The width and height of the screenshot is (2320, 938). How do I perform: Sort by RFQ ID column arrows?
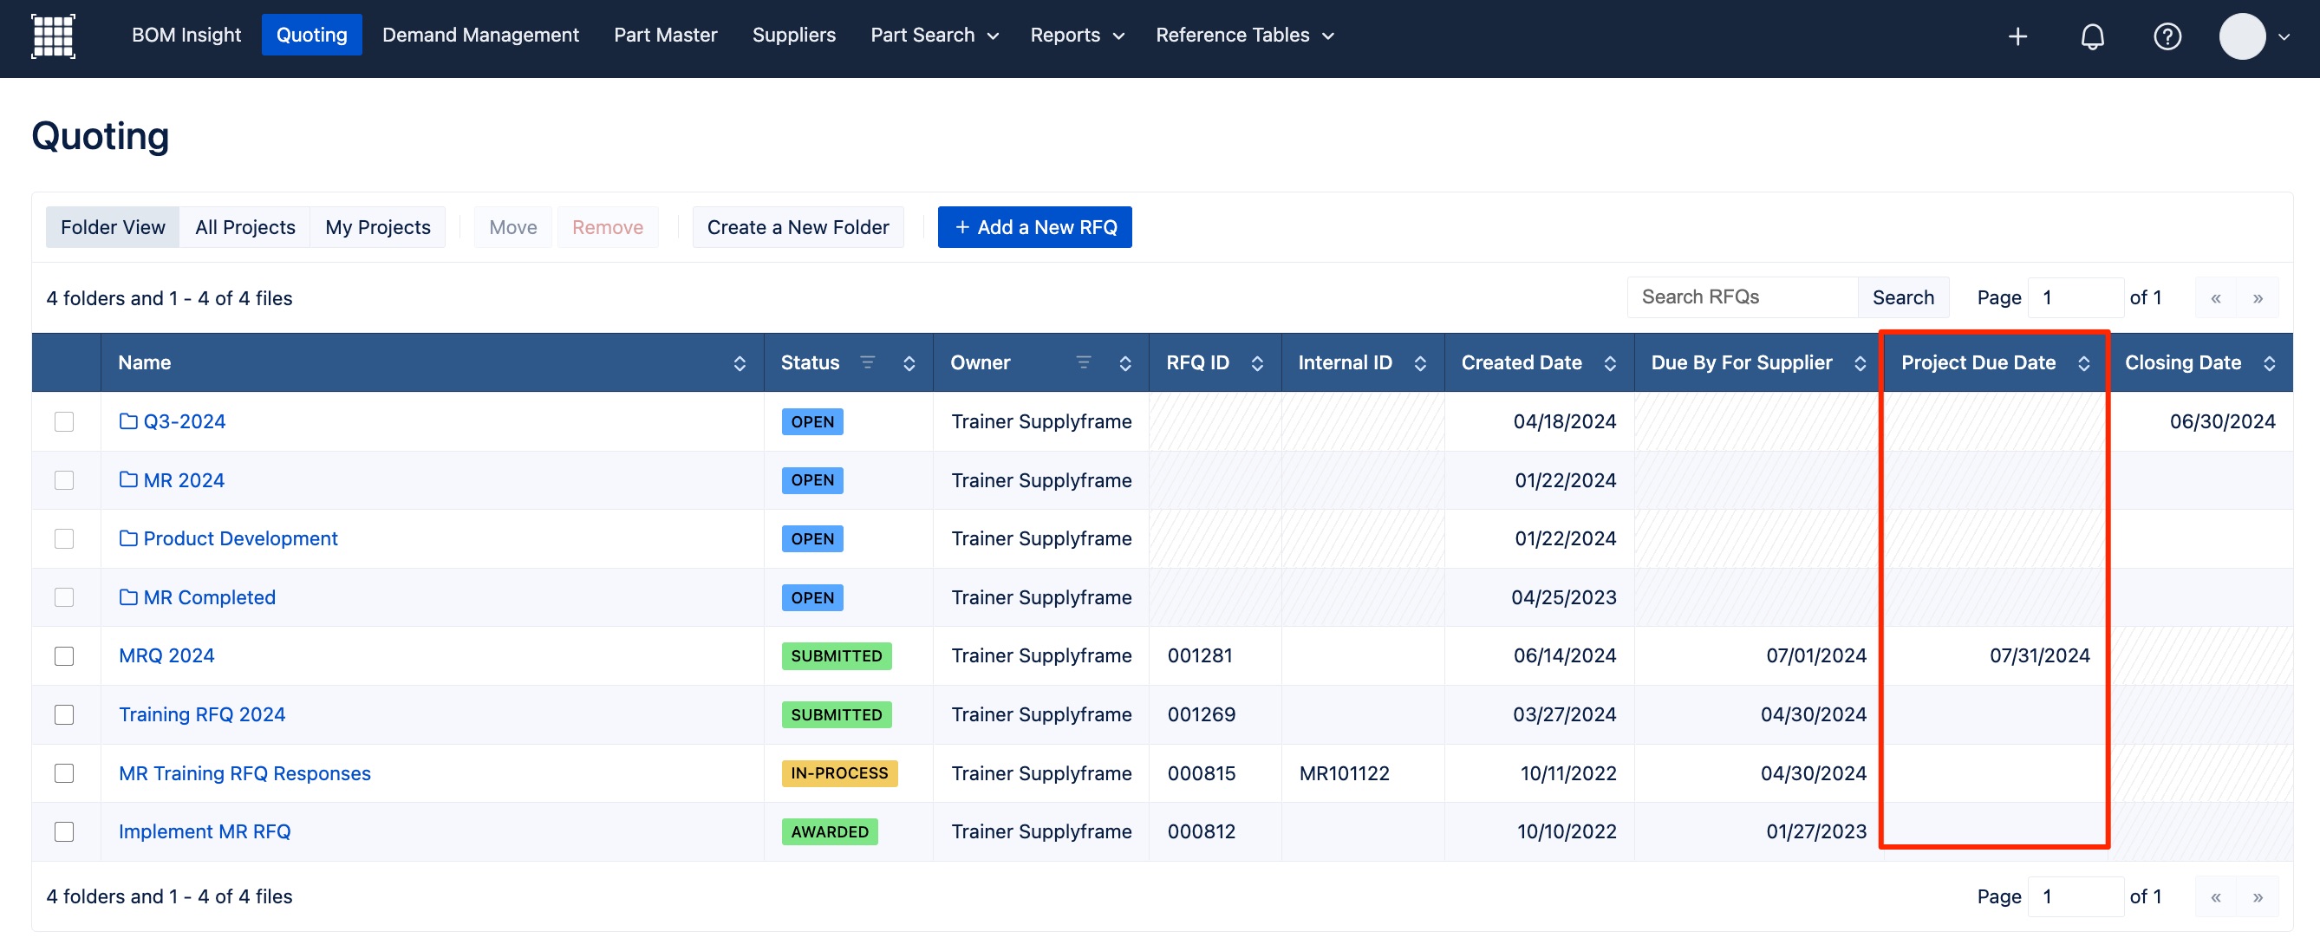pos(1257,362)
